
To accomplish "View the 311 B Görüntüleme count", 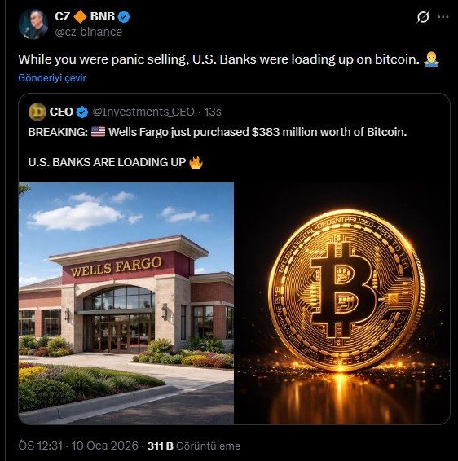I will (x=194, y=446).
